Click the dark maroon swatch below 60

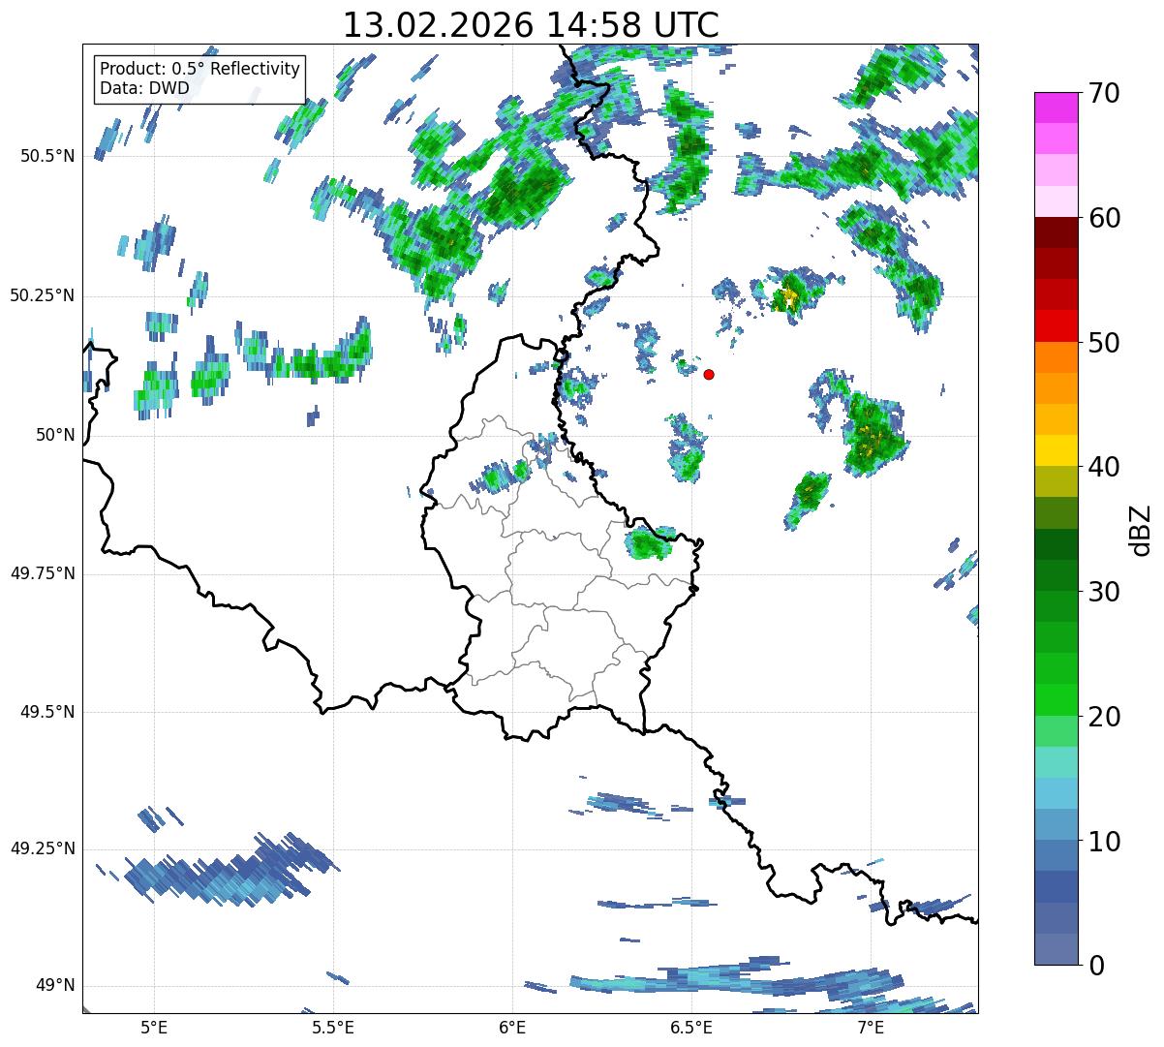tap(1056, 232)
